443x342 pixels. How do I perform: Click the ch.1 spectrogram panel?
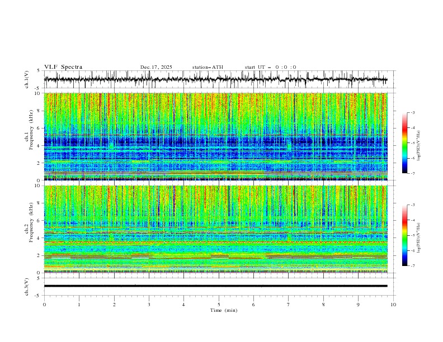215,136
